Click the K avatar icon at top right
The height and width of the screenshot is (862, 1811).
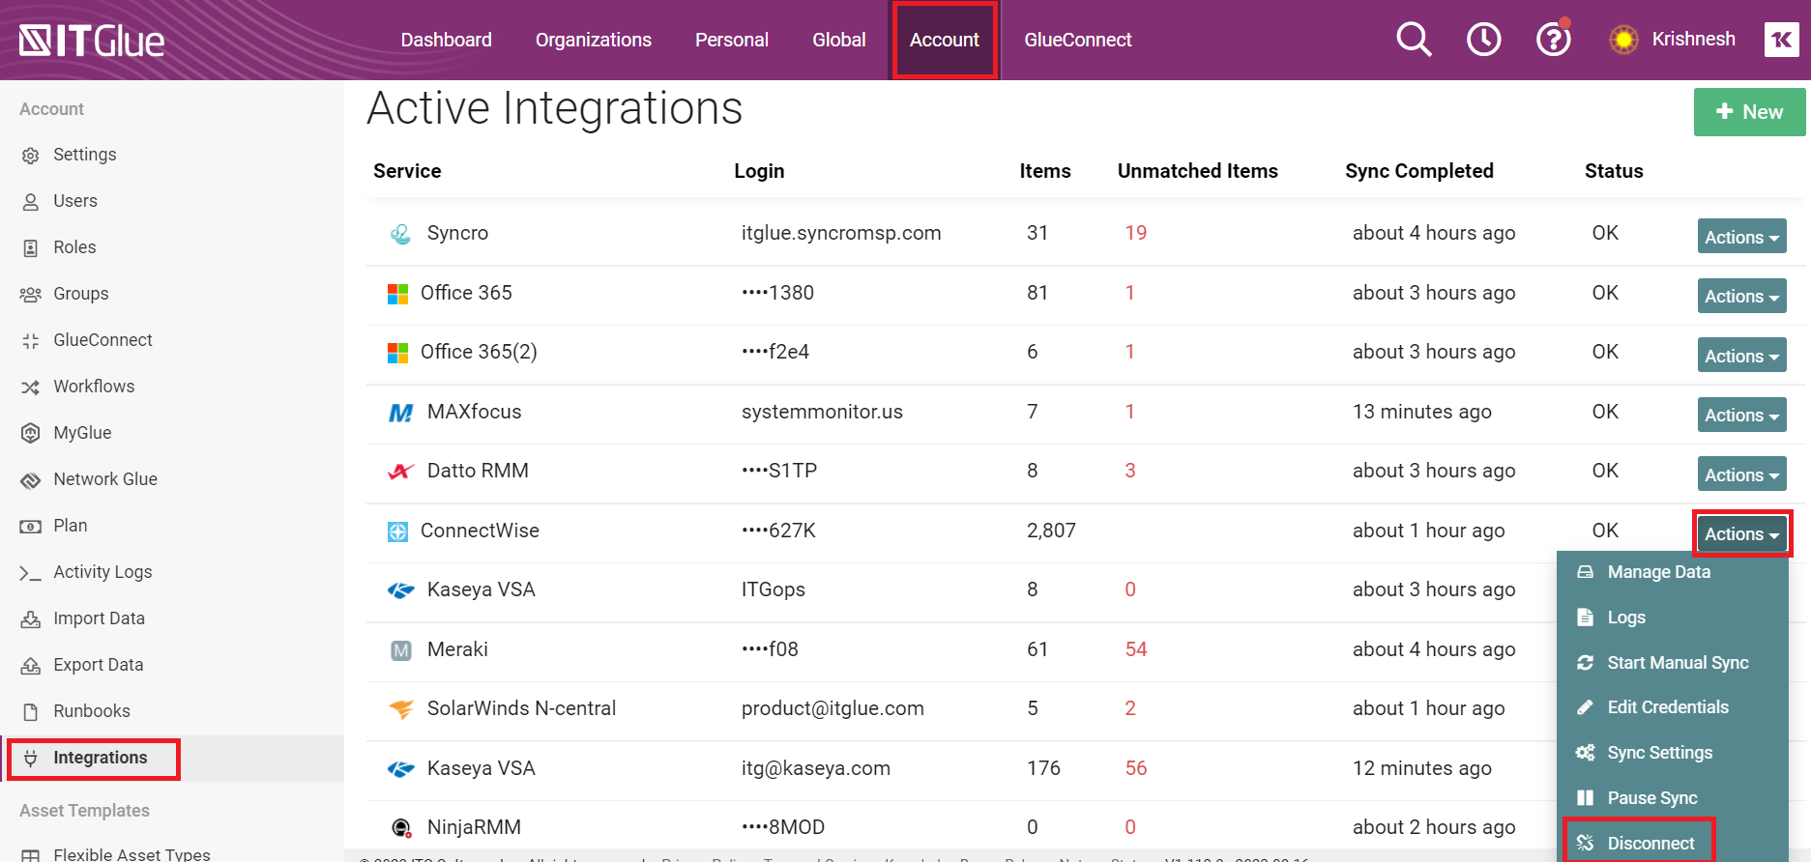click(x=1781, y=40)
